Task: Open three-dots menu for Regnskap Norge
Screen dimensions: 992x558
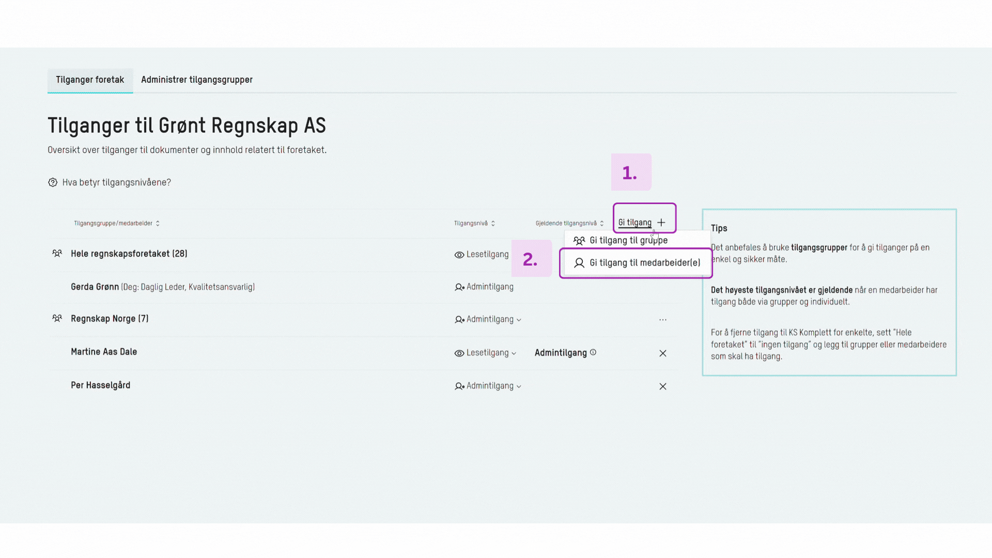Action: click(663, 320)
